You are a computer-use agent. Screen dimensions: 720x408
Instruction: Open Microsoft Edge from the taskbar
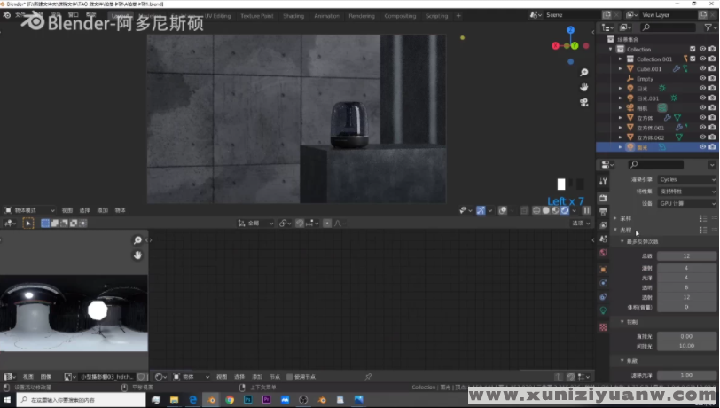click(192, 400)
